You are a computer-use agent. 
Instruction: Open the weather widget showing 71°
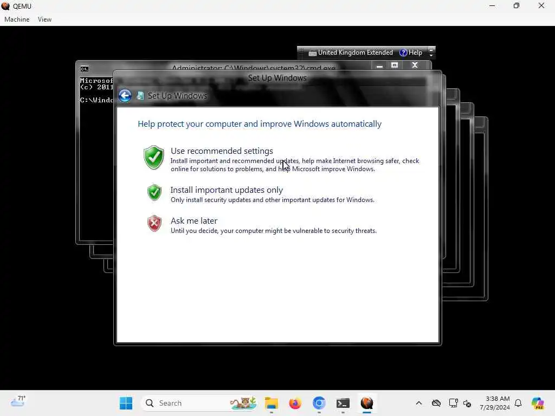(x=18, y=401)
